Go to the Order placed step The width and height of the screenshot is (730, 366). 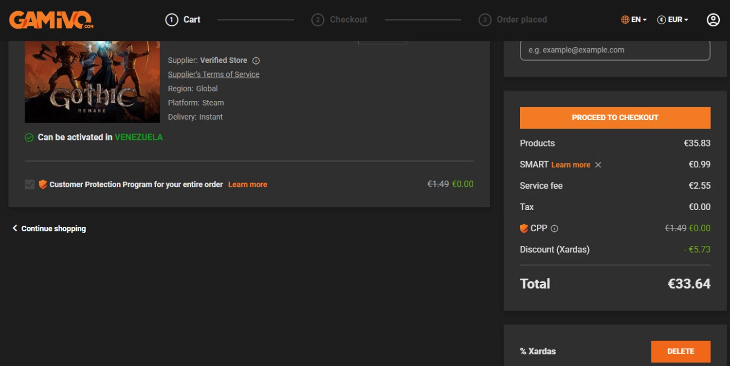522,19
